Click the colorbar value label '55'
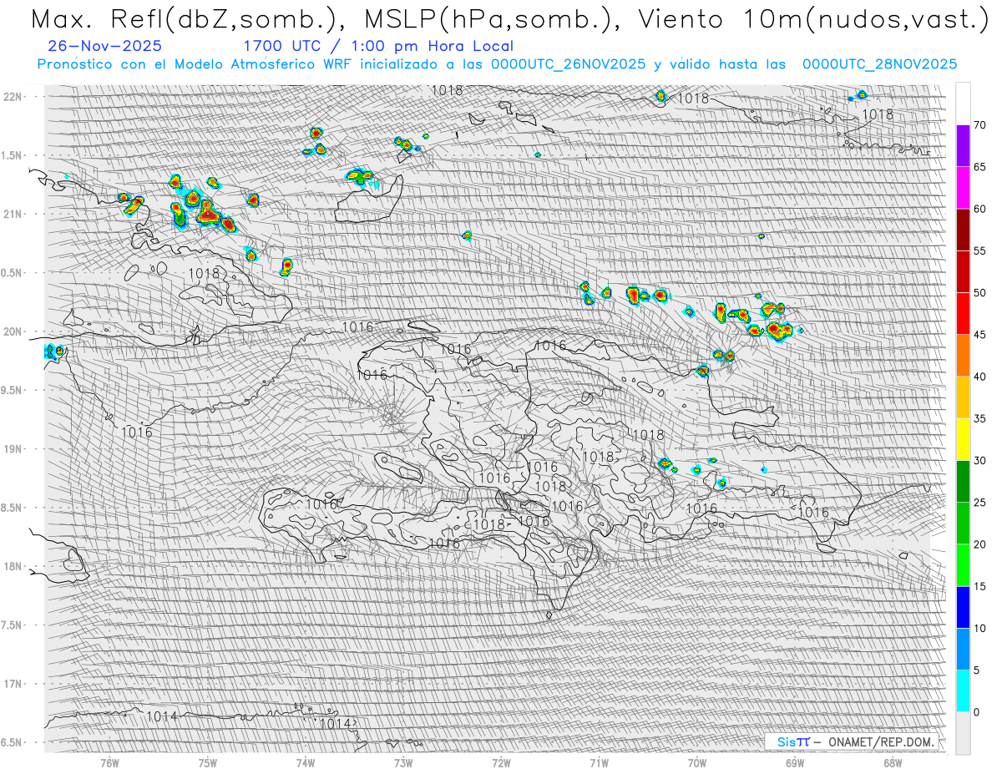 click(979, 250)
